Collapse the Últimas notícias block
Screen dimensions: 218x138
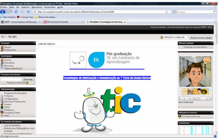point(212,43)
